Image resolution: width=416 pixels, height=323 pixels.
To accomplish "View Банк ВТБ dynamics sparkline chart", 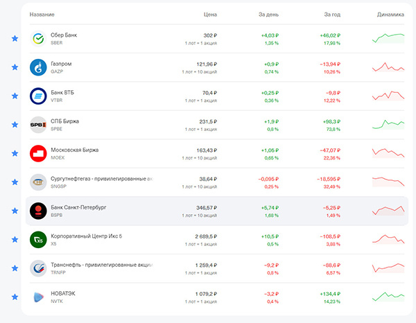I will [388, 96].
